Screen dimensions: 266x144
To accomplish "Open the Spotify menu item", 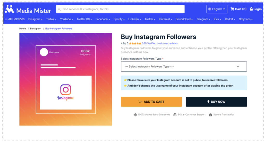I will (x=119, y=19).
